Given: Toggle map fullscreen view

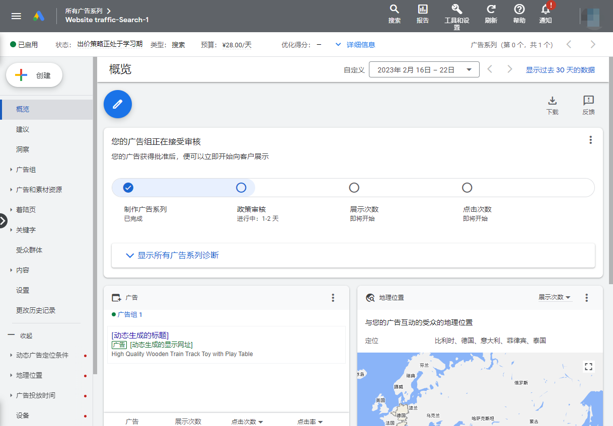Looking at the screenshot, I should pos(588,366).
